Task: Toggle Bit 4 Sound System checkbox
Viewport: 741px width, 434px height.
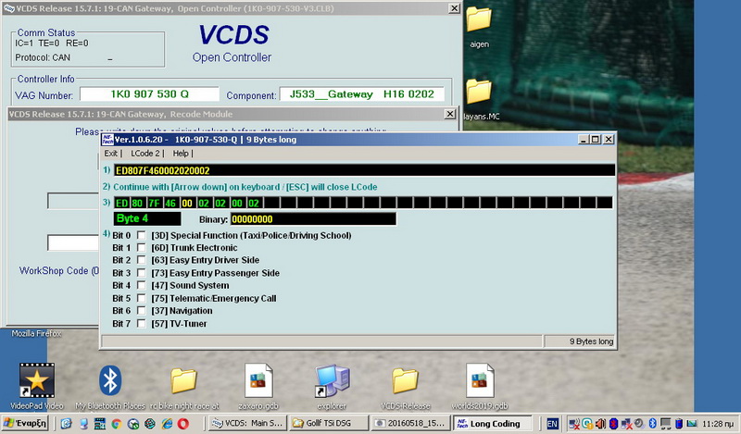Action: 141,285
